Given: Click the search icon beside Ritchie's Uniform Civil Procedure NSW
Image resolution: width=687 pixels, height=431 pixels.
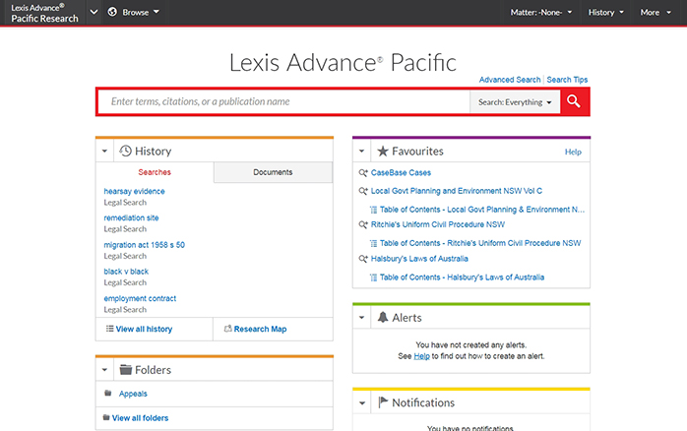Looking at the screenshot, I should [x=363, y=224].
